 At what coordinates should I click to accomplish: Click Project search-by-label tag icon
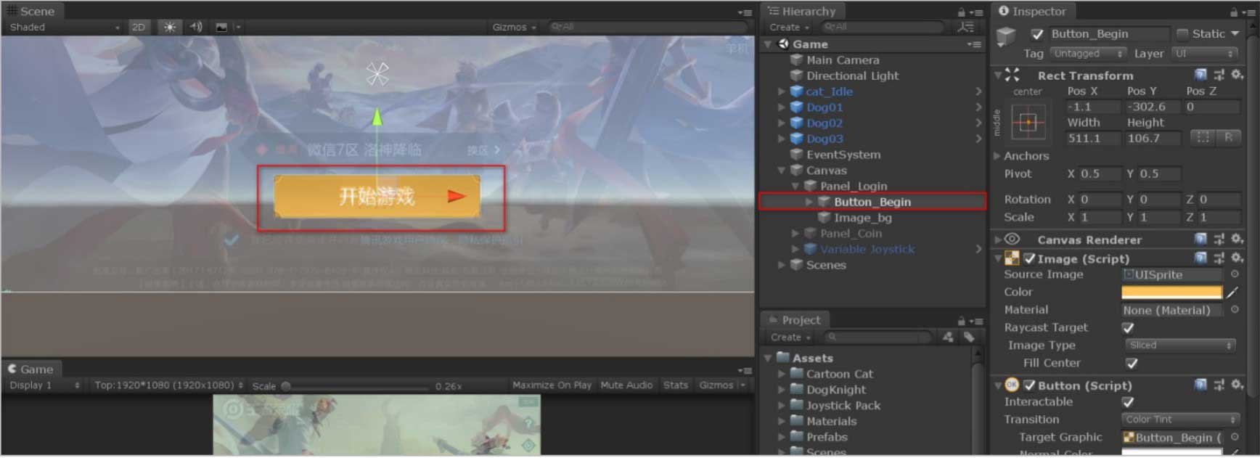pos(969,337)
